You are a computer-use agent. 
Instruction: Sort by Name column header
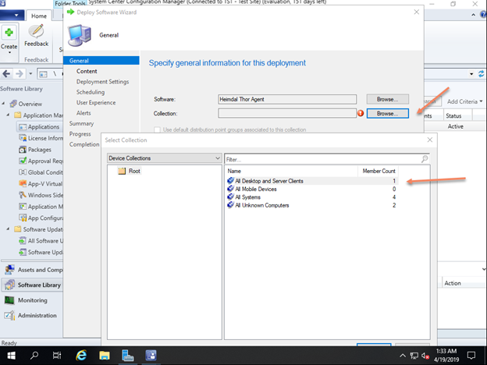click(x=291, y=171)
